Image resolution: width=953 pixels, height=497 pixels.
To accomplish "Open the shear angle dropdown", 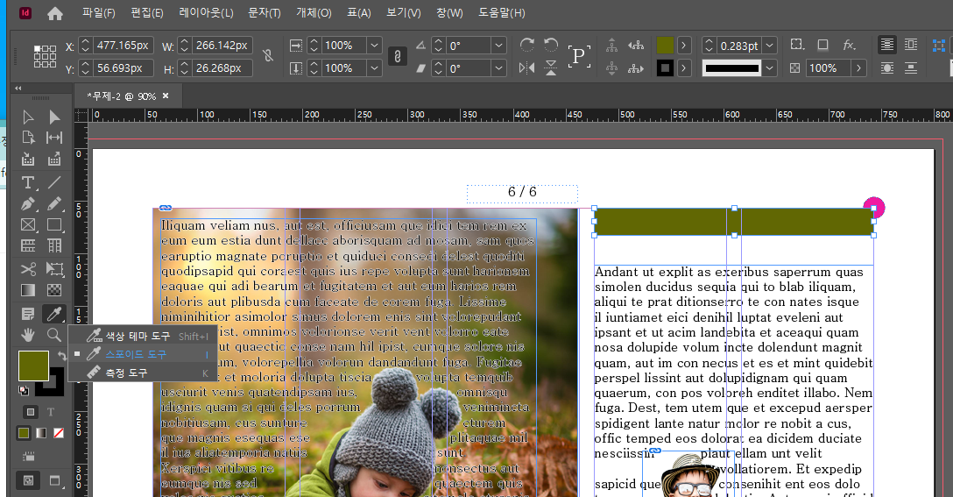I will [x=499, y=68].
